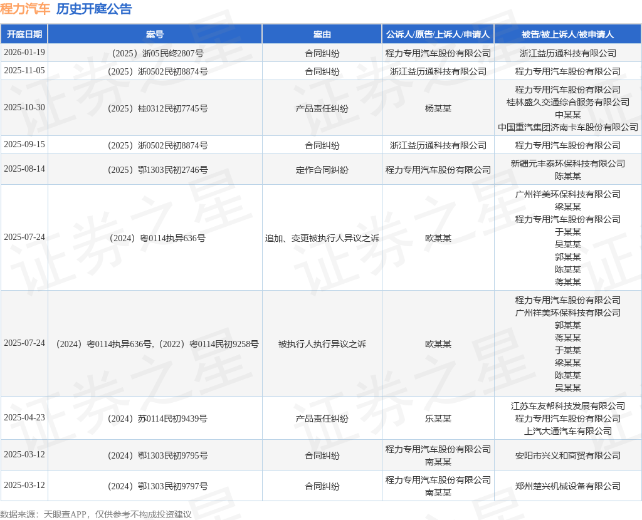
Task: Click date cell 2025-09-15
Action: pyautogui.click(x=24, y=145)
